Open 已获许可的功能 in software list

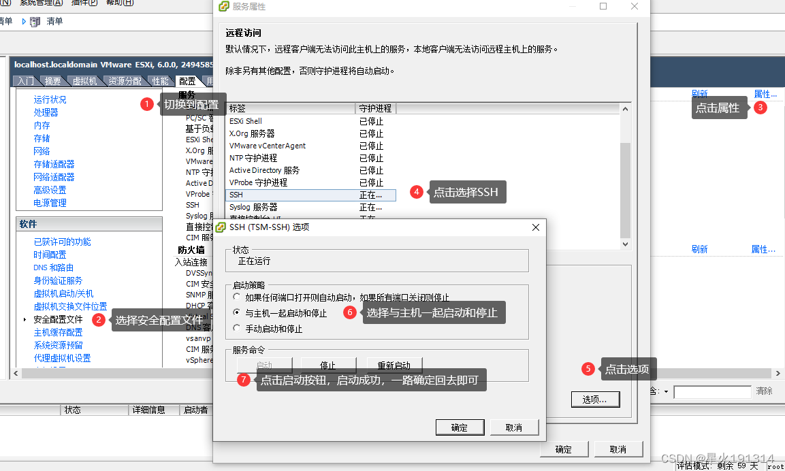coord(63,242)
